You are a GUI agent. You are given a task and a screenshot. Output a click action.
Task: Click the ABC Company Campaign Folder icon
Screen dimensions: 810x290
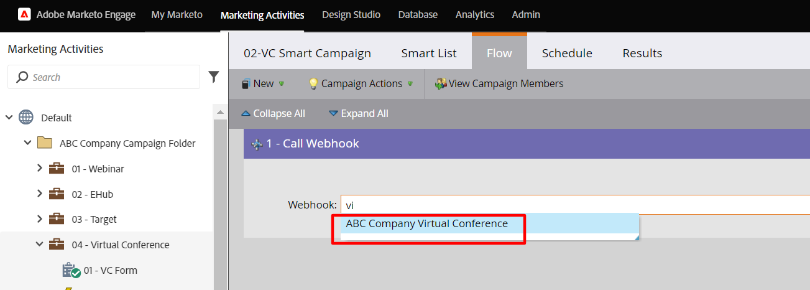pos(45,143)
